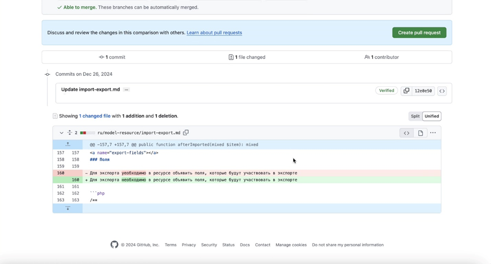Click the hunk header afterImported text
491x264 pixels.
(174, 144)
